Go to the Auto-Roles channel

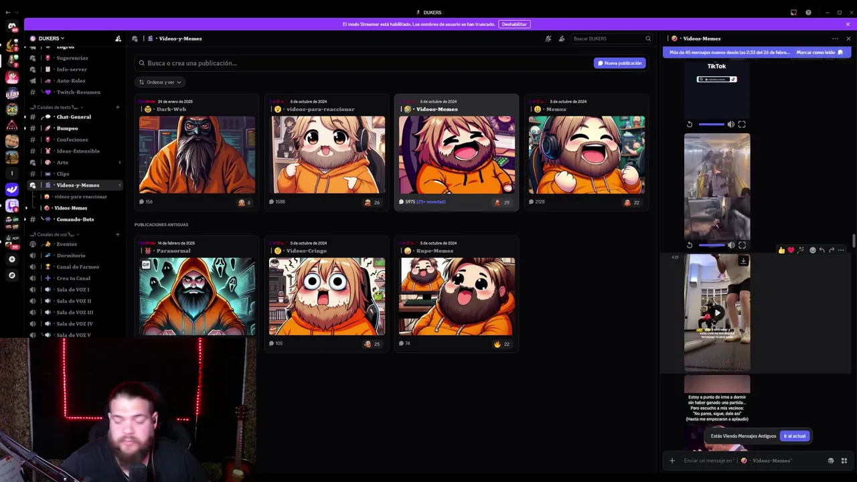(x=75, y=81)
